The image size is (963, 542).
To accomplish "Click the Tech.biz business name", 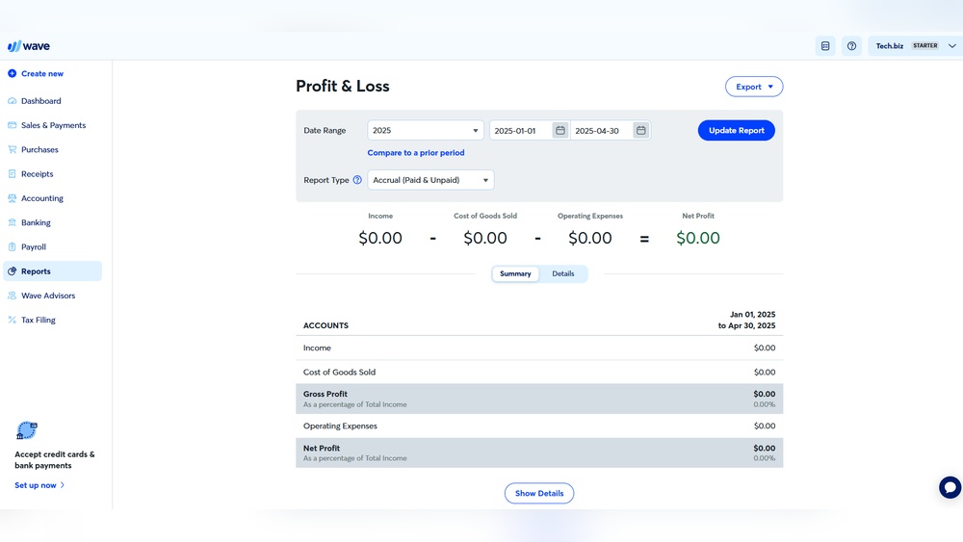I will point(889,46).
